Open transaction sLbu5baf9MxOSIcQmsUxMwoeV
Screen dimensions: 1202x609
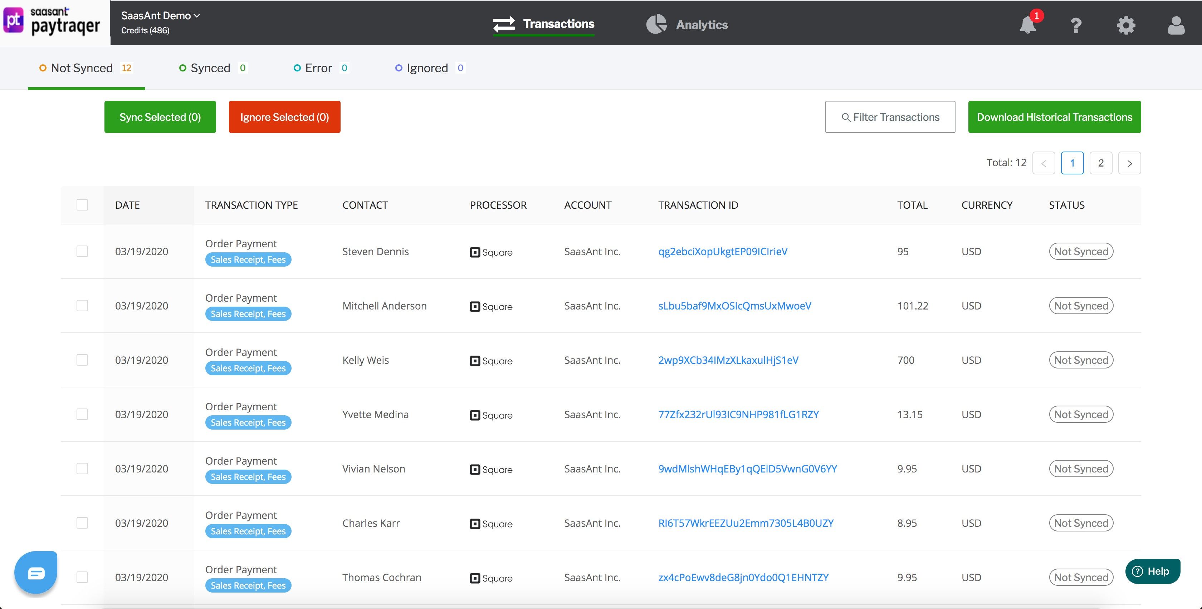point(735,306)
